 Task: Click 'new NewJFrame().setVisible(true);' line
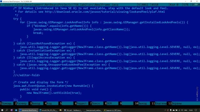54,93
